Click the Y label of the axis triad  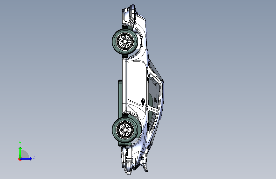tap(20, 143)
